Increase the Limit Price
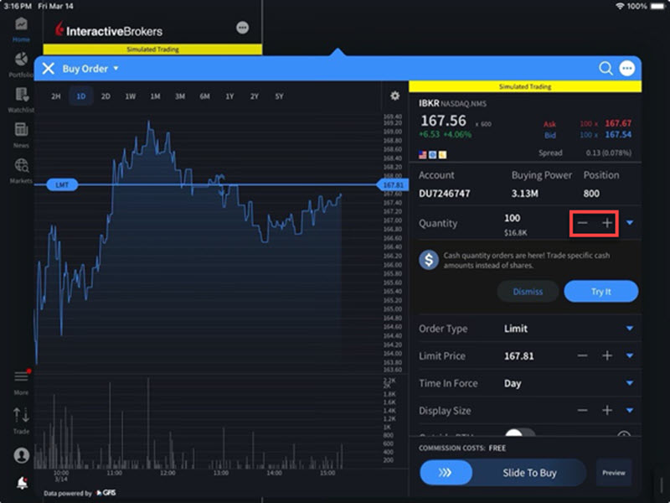 [607, 355]
